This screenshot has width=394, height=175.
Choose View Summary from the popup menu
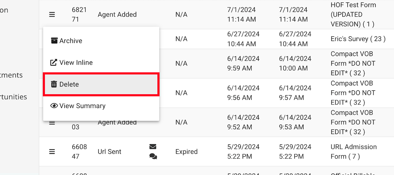(x=82, y=106)
